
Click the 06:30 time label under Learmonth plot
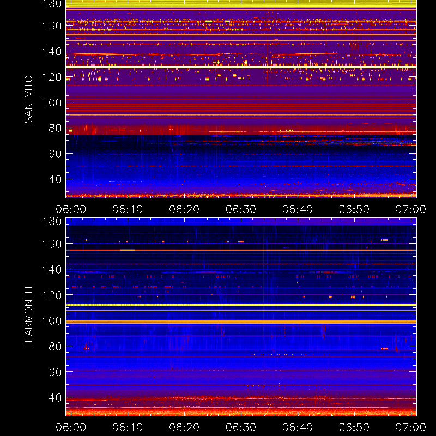point(241,427)
